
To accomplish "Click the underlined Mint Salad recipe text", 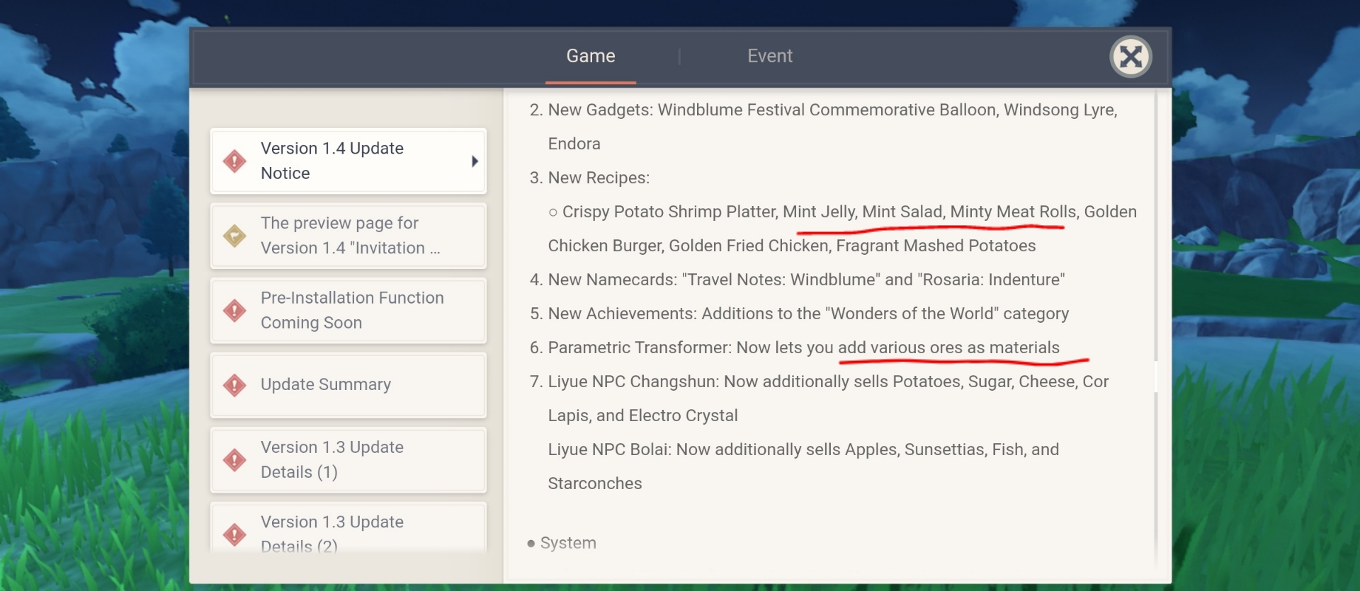I will [902, 212].
